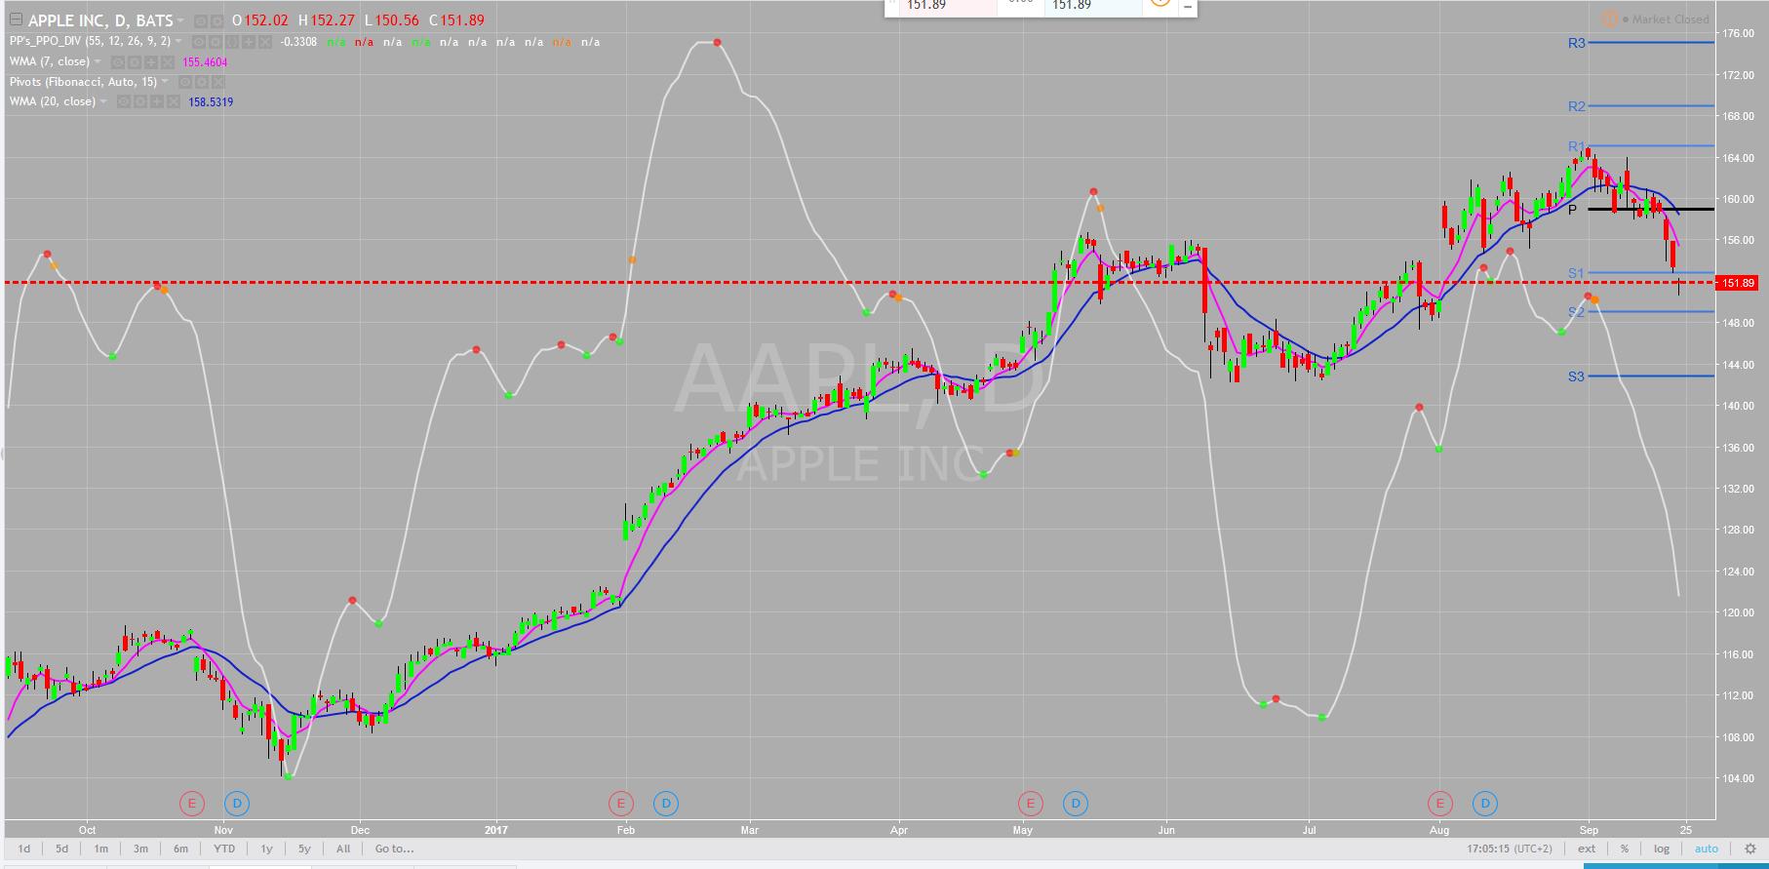Switch chart range to 3m
The width and height of the screenshot is (1769, 869).
point(140,849)
